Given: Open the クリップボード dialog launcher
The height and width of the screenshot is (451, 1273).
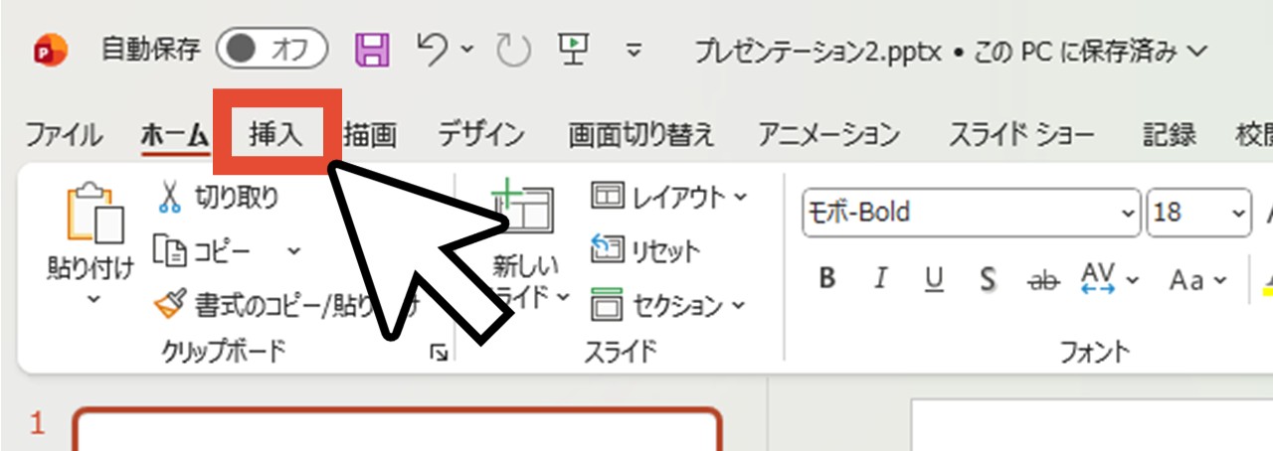Looking at the screenshot, I should point(439,353).
